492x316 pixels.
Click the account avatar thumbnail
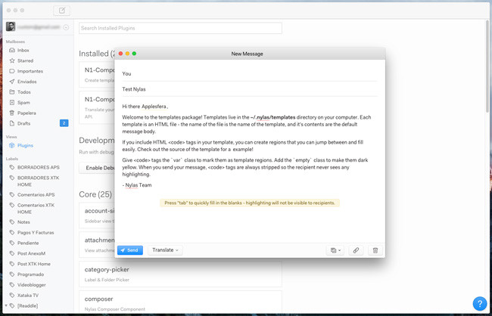pos(11,26)
